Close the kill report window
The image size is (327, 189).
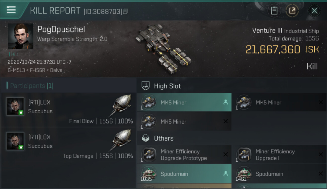click(x=314, y=11)
